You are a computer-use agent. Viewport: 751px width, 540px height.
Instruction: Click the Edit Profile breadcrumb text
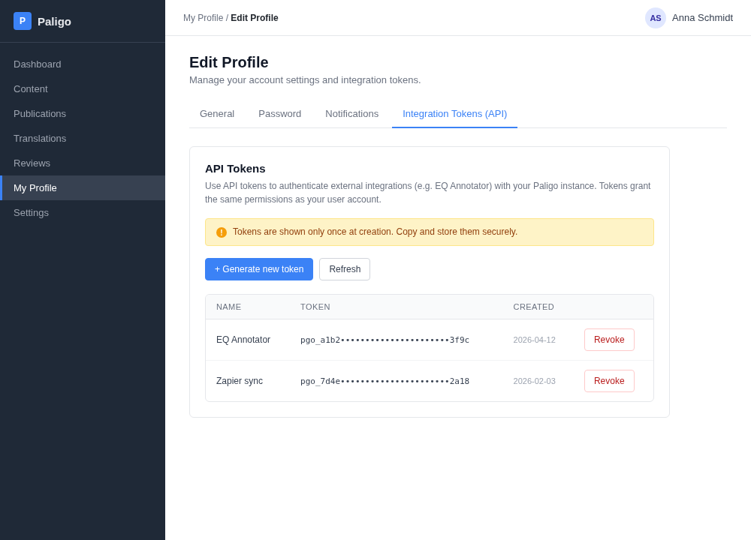point(255,18)
